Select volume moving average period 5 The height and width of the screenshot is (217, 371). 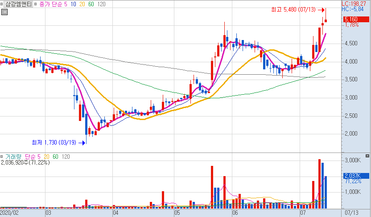click(x=39, y=157)
